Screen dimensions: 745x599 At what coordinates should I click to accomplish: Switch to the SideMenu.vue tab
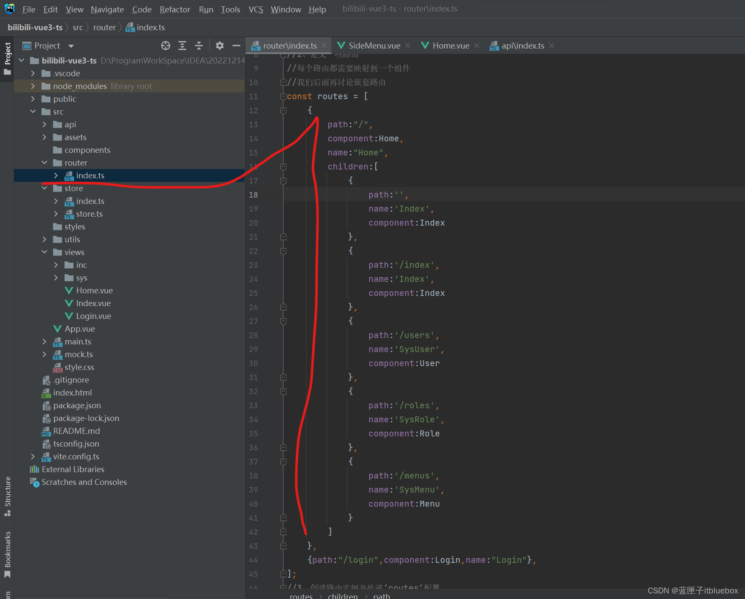click(x=374, y=46)
